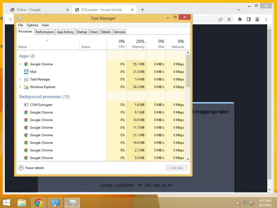
Task: Switch to the Users tab
Action: click(x=94, y=32)
